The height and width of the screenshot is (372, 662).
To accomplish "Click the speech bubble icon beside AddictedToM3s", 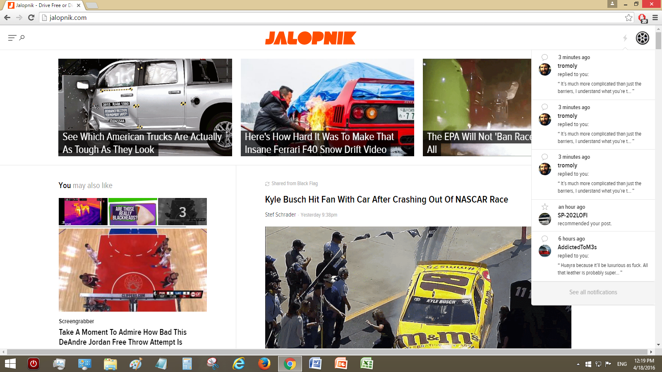I will point(545,238).
